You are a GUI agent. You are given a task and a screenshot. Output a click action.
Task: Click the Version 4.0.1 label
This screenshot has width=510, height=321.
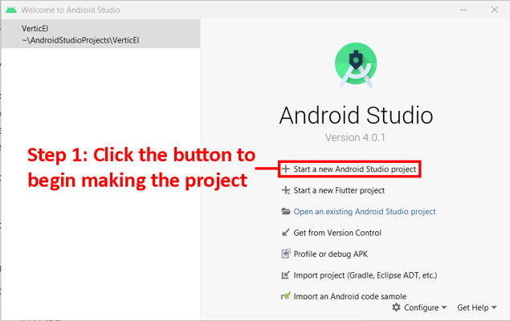coord(355,137)
